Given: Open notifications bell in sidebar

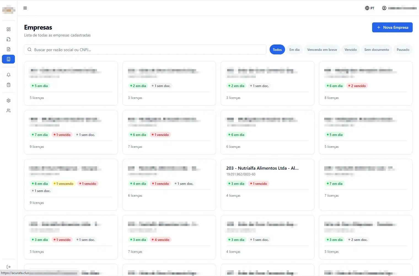Looking at the screenshot, I should coord(9,75).
